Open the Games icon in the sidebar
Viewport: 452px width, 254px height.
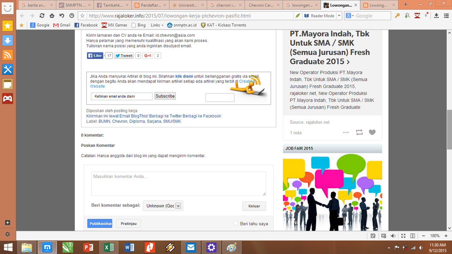click(x=8, y=98)
